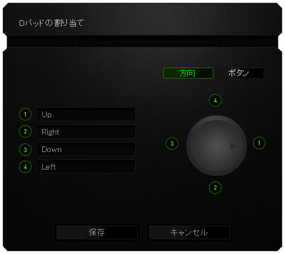Click the 保存 save button

click(x=97, y=232)
